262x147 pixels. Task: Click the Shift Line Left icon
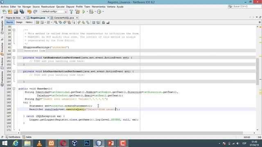pos(94,22)
